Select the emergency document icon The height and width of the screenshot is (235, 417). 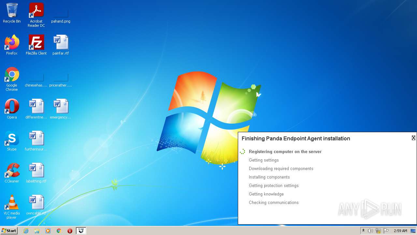[61, 109]
